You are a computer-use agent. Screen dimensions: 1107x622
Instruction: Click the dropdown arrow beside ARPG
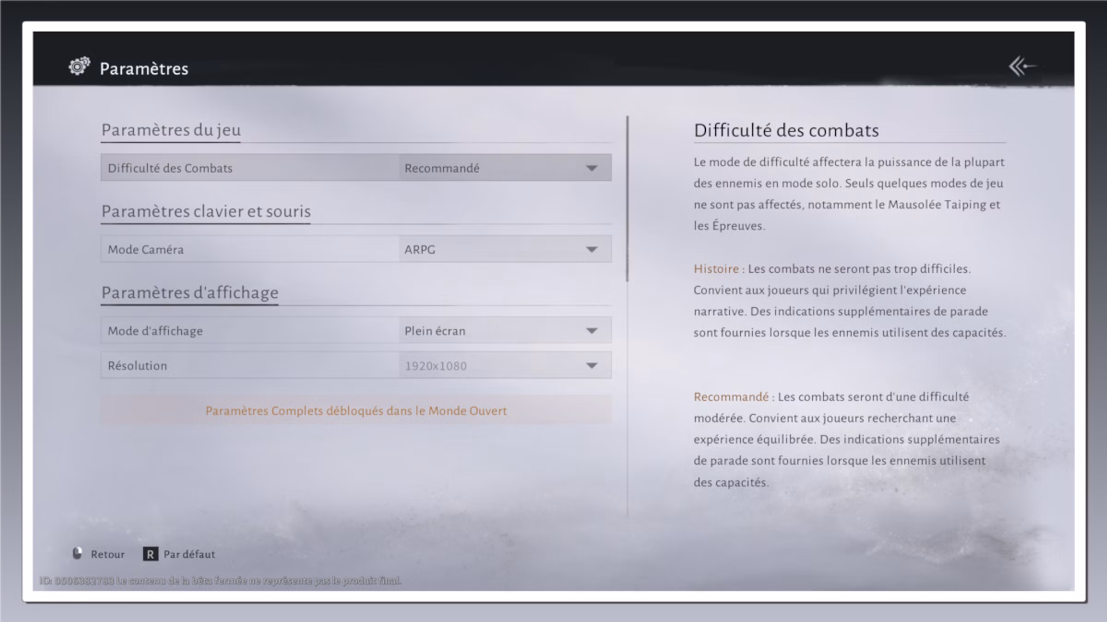[592, 249]
